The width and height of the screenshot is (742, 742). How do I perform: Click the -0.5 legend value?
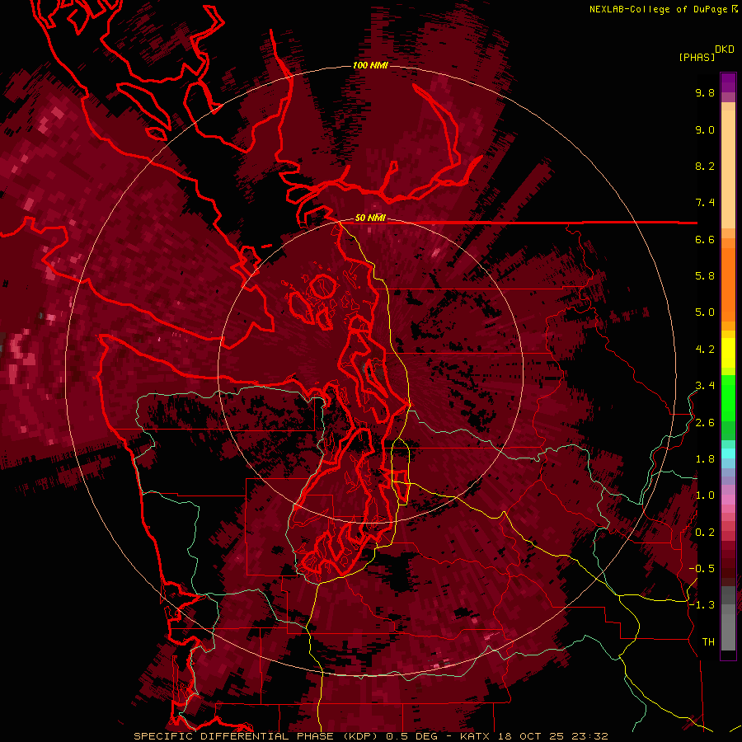[x=702, y=569]
